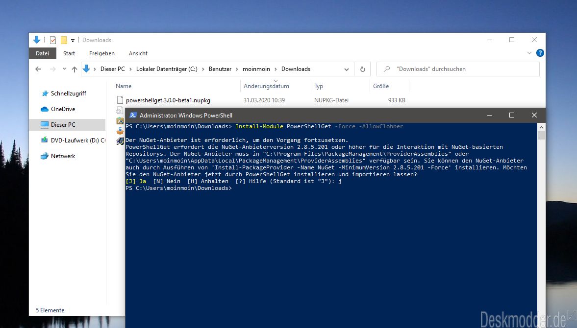Viewport: 577px width, 328px height.
Task: Click the DVD-Laufwerk drive icon
Action: [x=45, y=141]
